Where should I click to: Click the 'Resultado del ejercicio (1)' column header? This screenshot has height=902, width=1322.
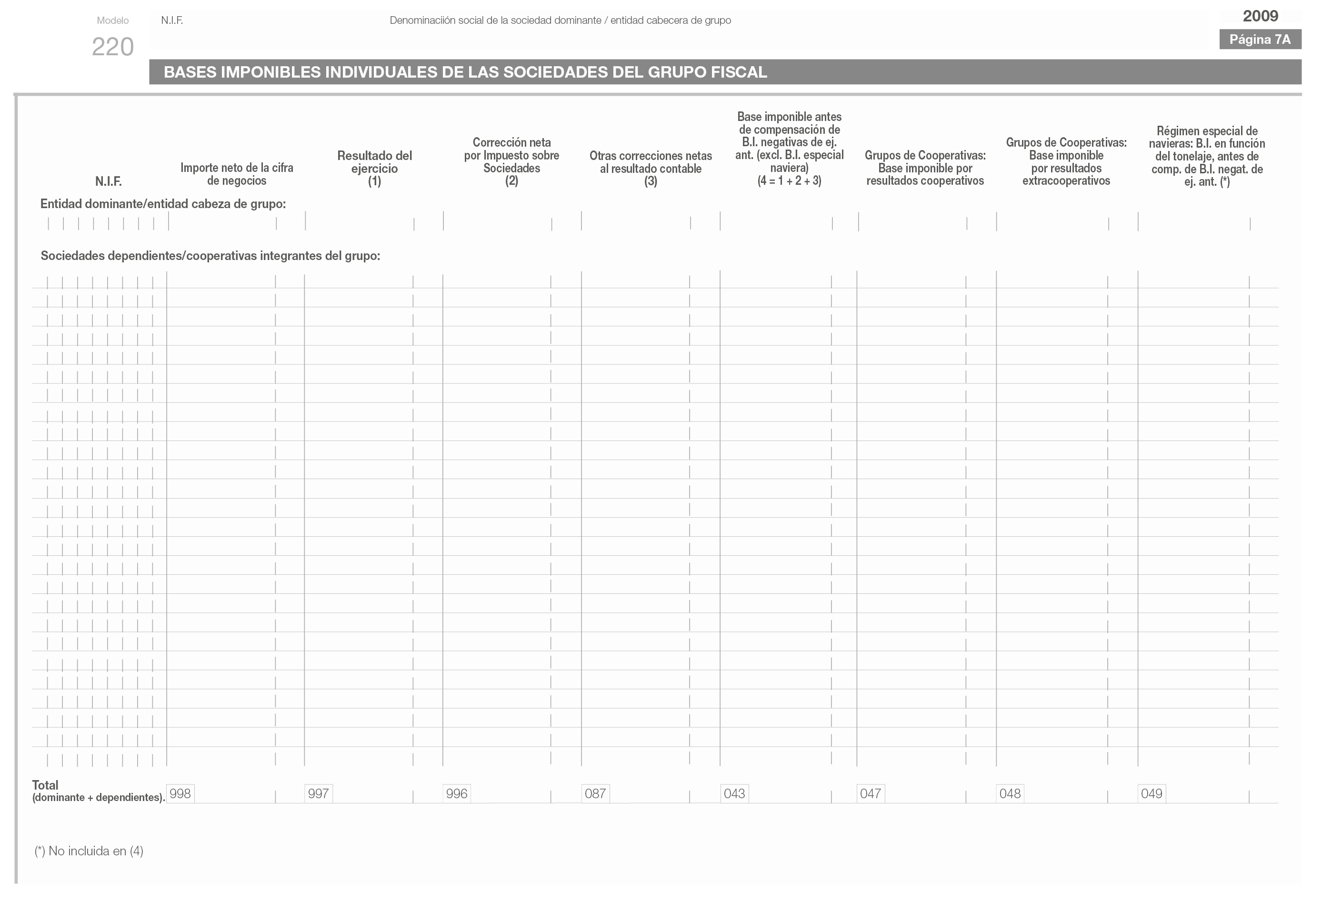tap(374, 168)
